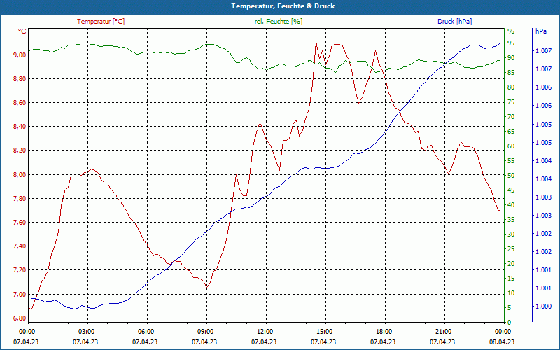
Task: Click the '60' humidity axis value
Action: (x=511, y=146)
